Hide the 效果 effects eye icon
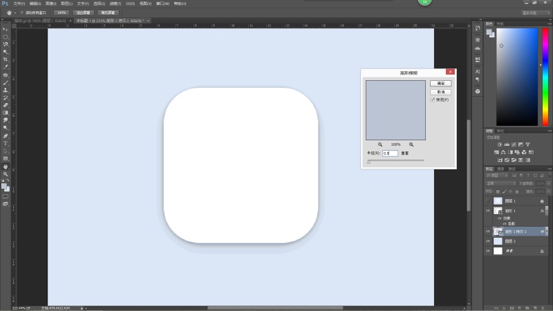This screenshot has height=311, width=553. [x=499, y=218]
